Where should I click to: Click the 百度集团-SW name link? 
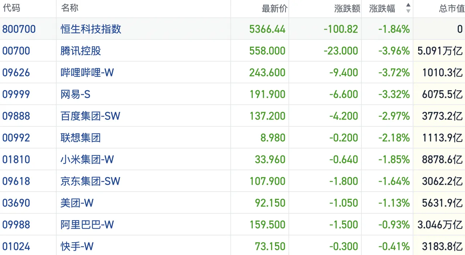[90, 116]
